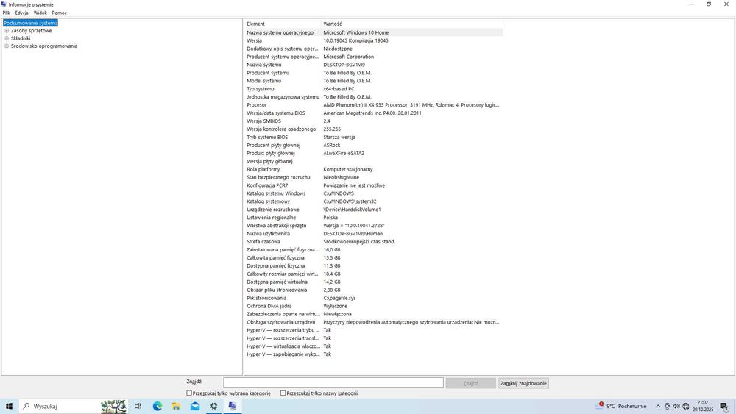This screenshot has height=414, width=736.
Task: Click the title bar app icon of Informacje o systemie
Action: (x=4, y=4)
